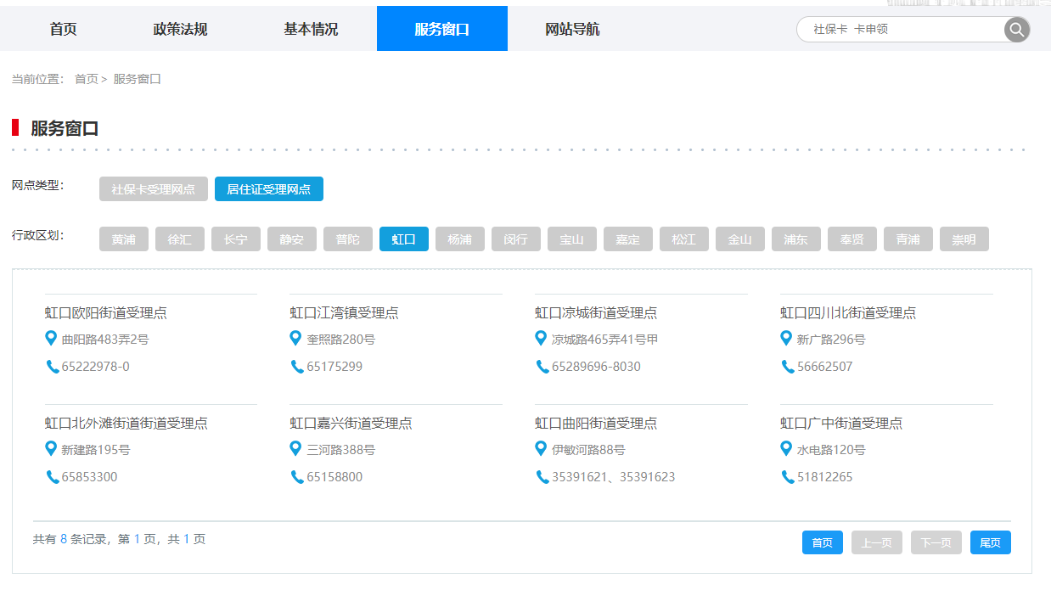Filter by 长宁 district
The width and height of the screenshot is (1051, 601).
click(x=236, y=239)
